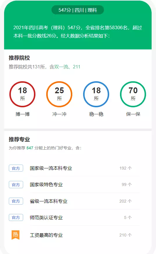Click 官方 badge beside 省级一流本科专业
Image resolution: width=156 pixels, height=254 pixels.
click(16, 201)
